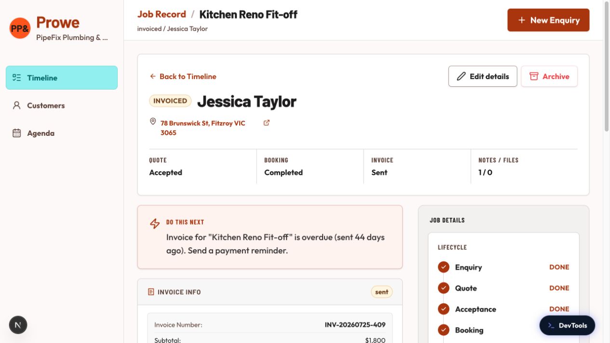Open the Agenda sidebar item

[62, 133]
